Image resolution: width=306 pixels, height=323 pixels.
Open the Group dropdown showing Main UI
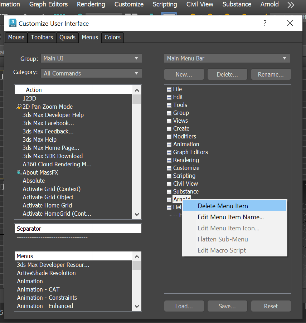point(91,58)
